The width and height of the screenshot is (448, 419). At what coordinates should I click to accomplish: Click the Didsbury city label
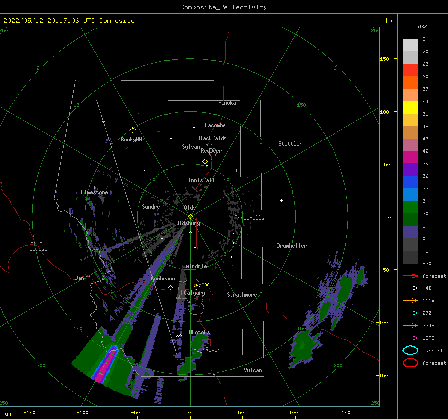pos(188,223)
